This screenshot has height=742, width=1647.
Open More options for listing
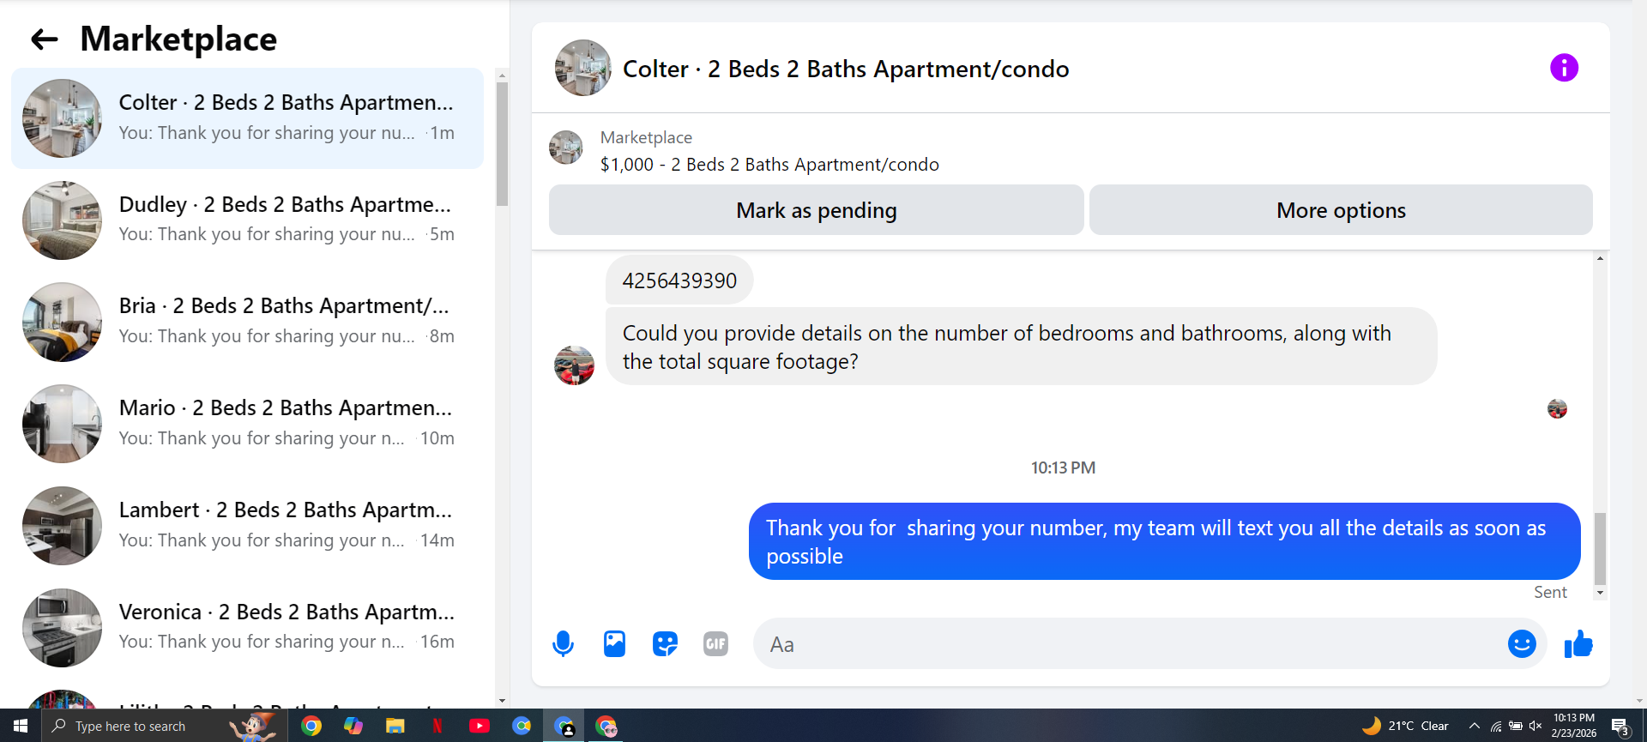1341,210
